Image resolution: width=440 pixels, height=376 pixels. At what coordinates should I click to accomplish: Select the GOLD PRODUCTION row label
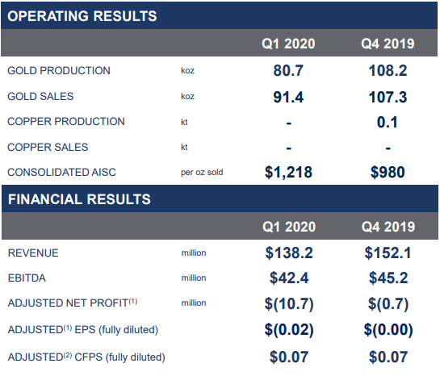coord(59,71)
